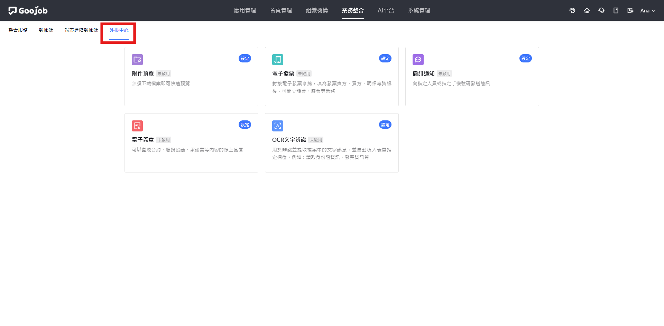Select the 業務整合 menu

(x=353, y=10)
